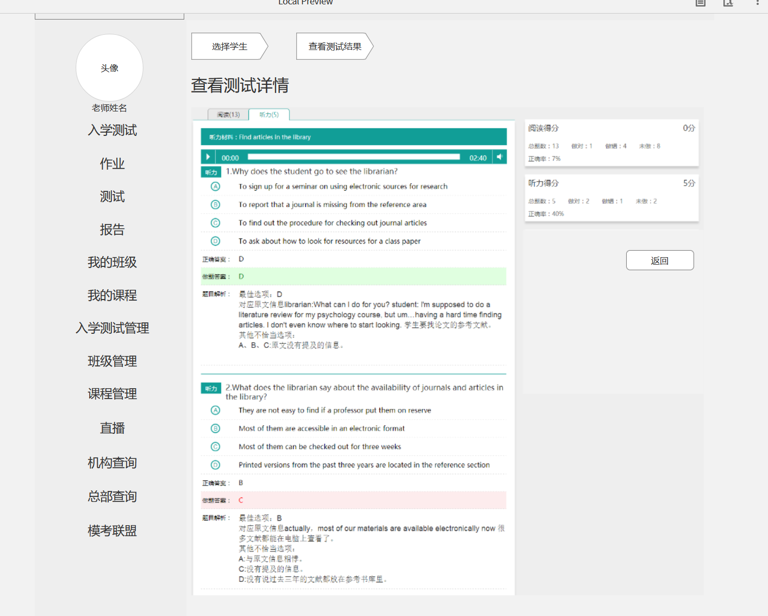Click the 正确率：7% reading stat
Screen dimensions: 768x616
pyautogui.click(x=544, y=159)
